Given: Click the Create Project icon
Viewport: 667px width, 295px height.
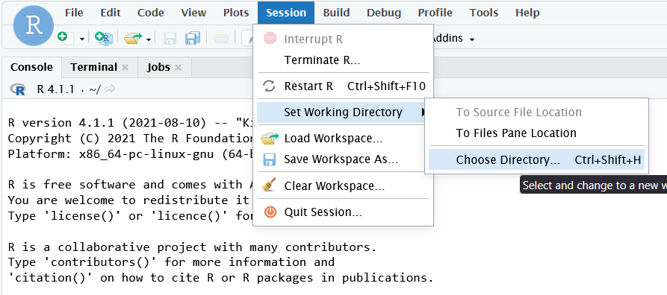Looking at the screenshot, I should [x=103, y=38].
